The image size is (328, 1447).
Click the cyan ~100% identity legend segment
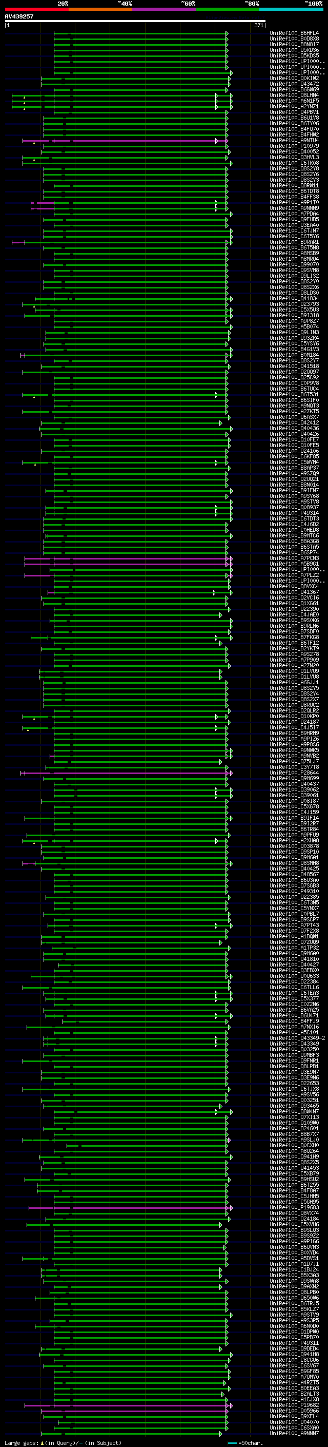tap(291, 9)
